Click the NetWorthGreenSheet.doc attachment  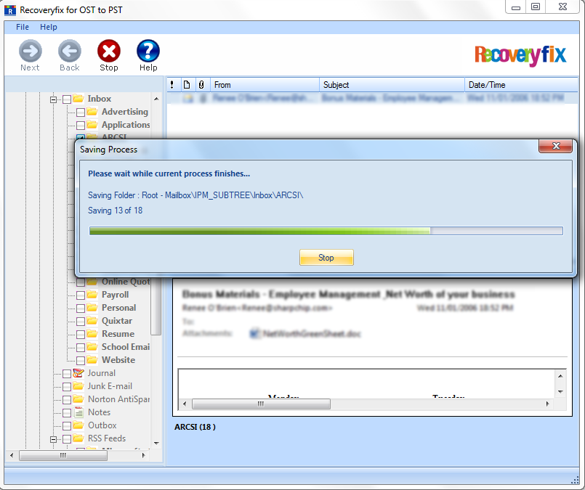306,333
